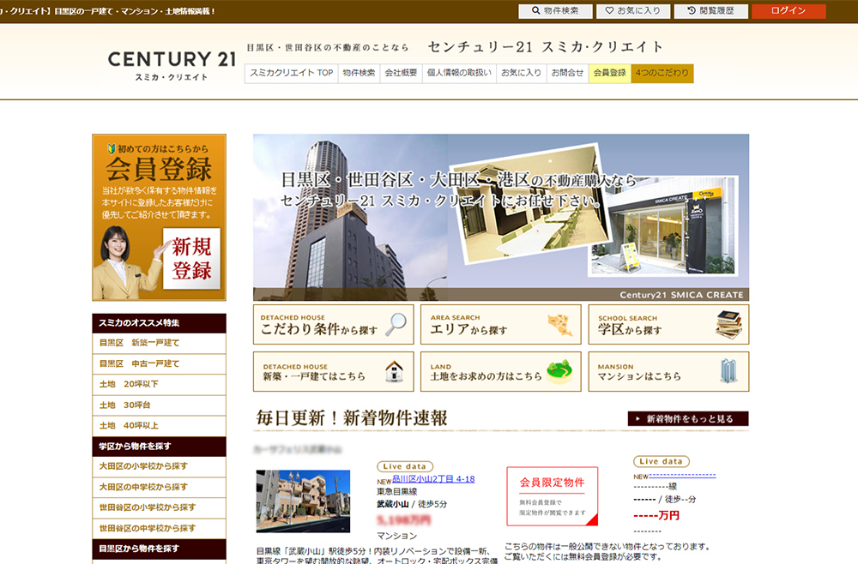Click the スミカのオススメ特集 section header

160,323
